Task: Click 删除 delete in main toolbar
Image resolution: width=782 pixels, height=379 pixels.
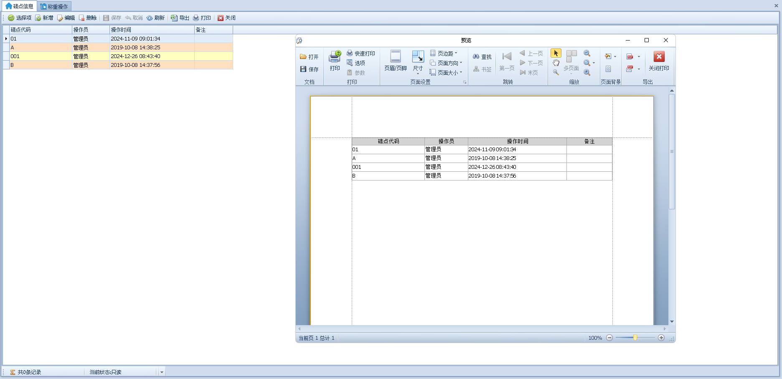Action: tap(88, 18)
